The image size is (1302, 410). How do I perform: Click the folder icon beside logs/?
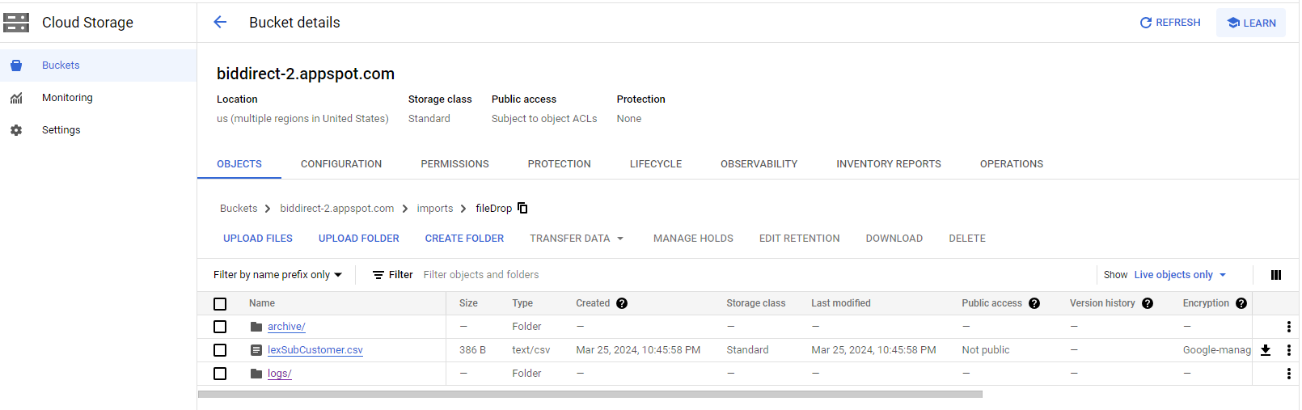(256, 374)
